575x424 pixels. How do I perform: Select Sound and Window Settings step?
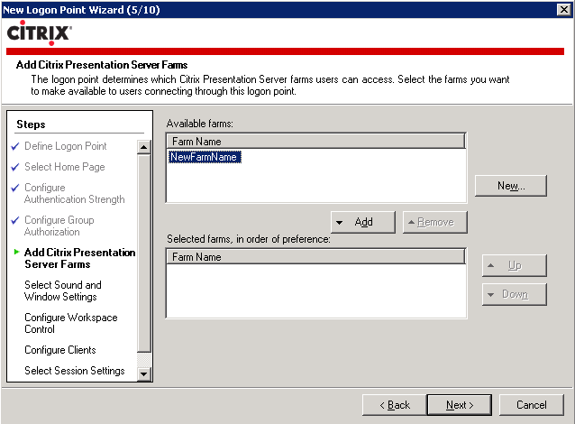point(63,290)
